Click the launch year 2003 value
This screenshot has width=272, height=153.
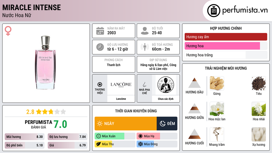click(x=112, y=33)
